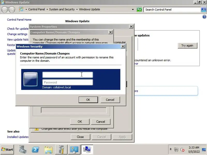The width and height of the screenshot is (207, 155).
Task: Click the Password field in Windows Security
Action: [x=68, y=82]
